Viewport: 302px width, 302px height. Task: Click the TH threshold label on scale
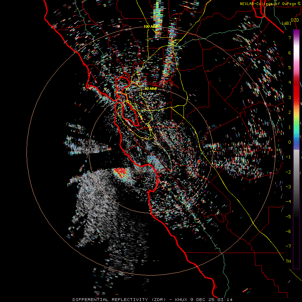[288, 261]
